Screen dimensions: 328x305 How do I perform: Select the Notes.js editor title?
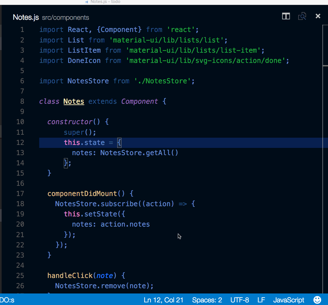pos(26,17)
